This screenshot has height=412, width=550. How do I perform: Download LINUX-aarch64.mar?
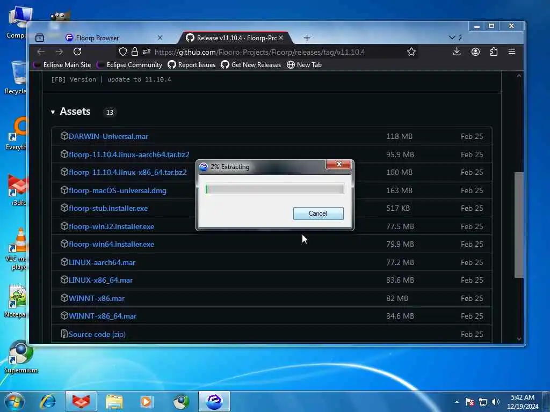(x=102, y=262)
